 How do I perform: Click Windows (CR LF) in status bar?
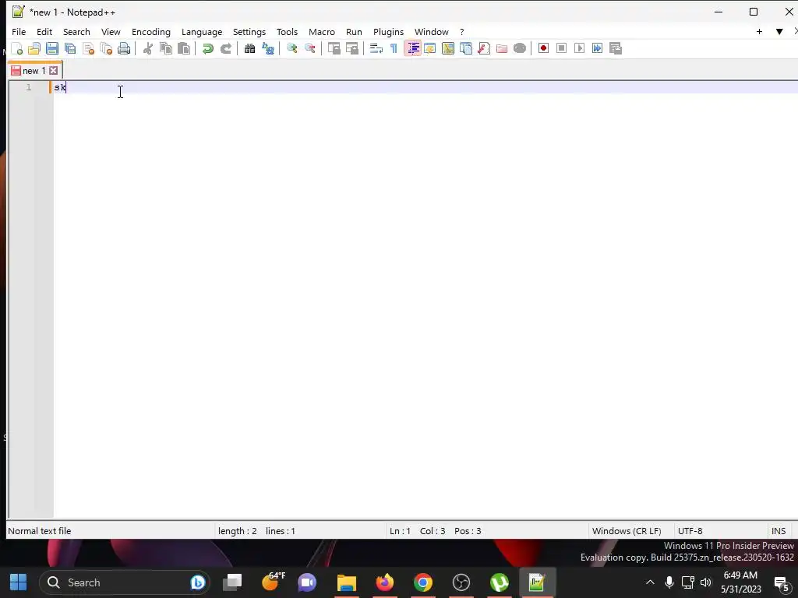tap(627, 531)
